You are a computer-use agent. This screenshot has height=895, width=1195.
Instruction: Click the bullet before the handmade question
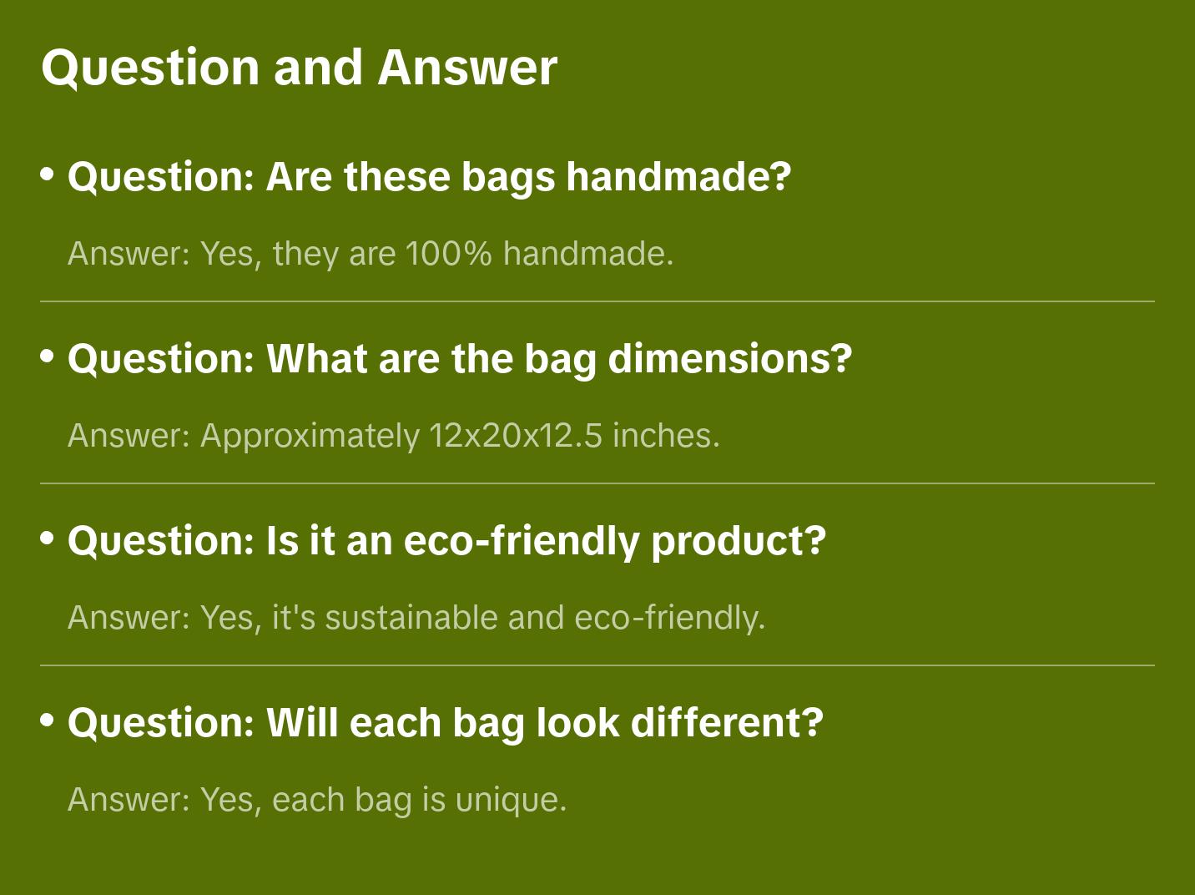click(x=47, y=174)
